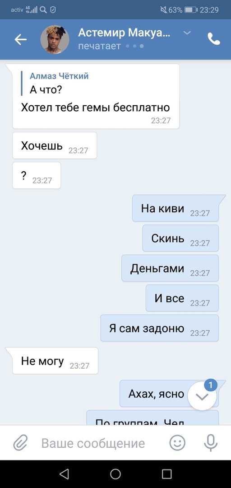231x488 pixels.
Task: Tap the back arrow in chat header
Action: (20, 39)
